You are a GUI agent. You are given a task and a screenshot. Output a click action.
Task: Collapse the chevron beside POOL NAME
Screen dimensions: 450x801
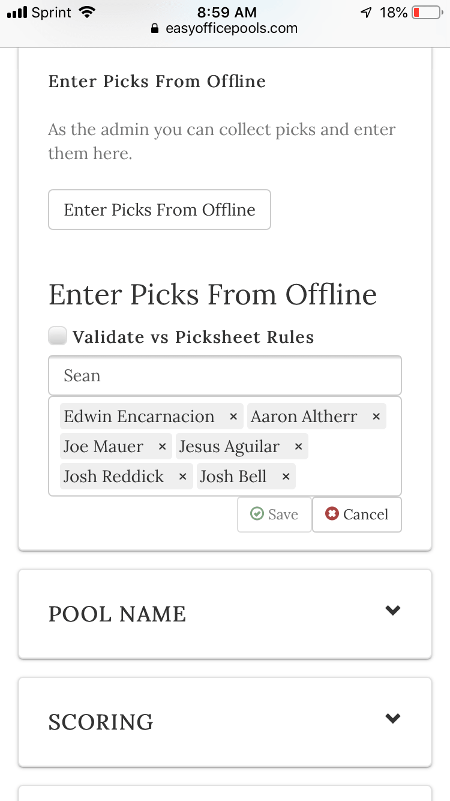(393, 610)
